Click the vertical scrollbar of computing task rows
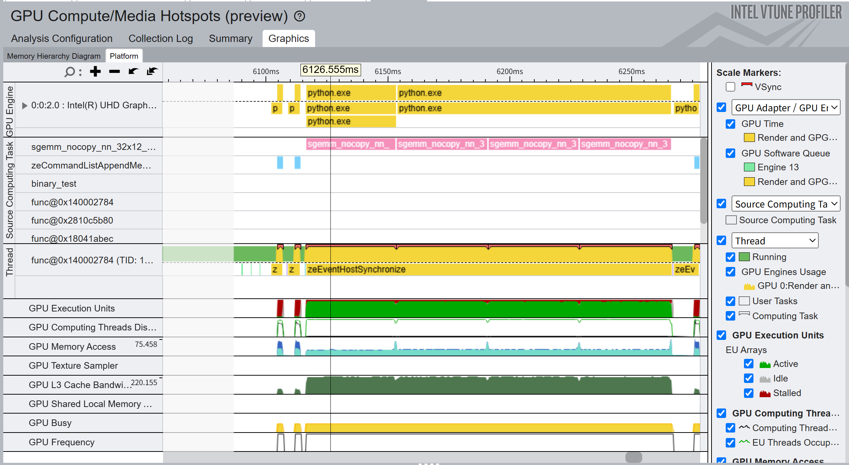849x465 pixels. [704, 181]
